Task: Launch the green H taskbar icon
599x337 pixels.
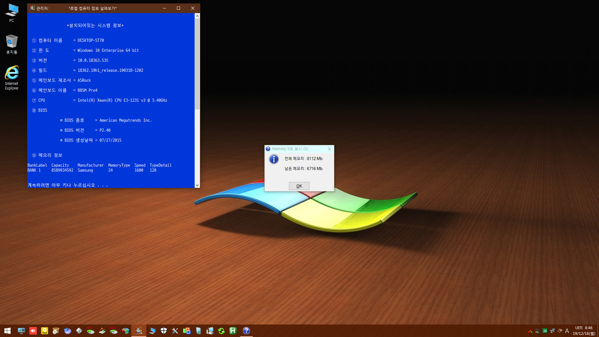Action: click(233, 331)
